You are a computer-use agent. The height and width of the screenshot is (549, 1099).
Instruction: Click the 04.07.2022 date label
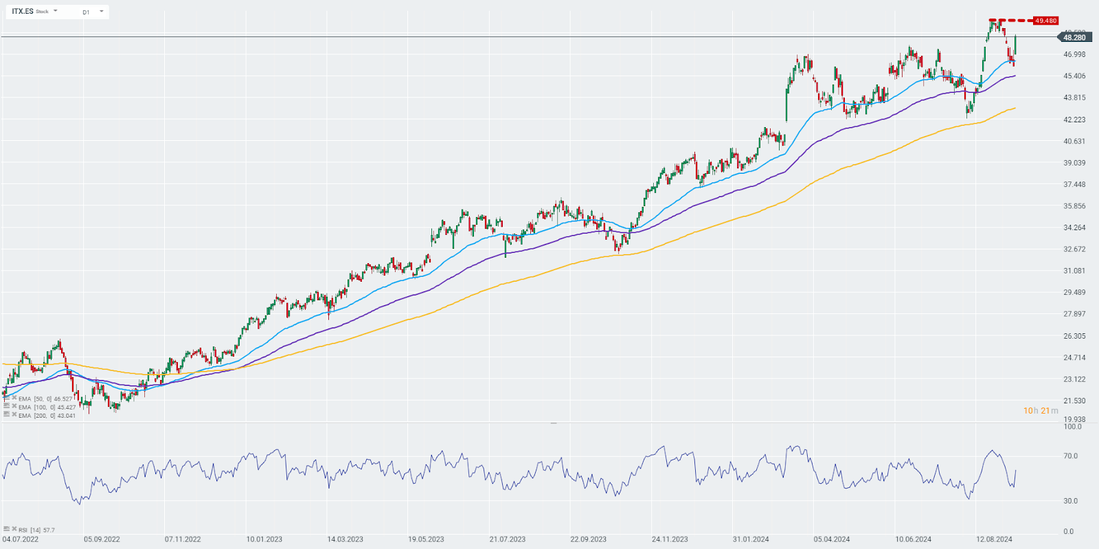pyautogui.click(x=21, y=539)
